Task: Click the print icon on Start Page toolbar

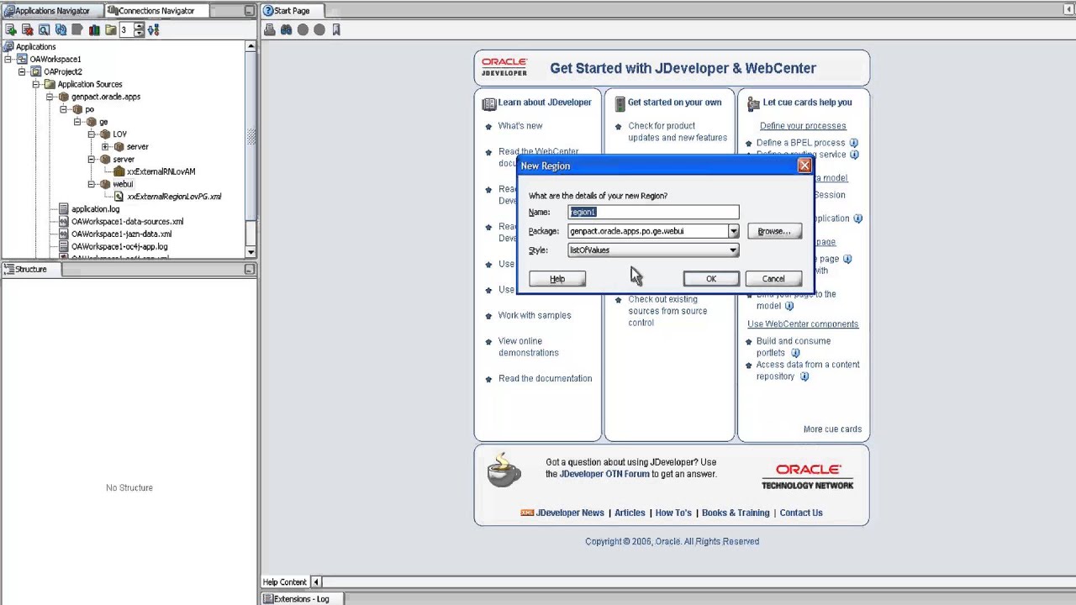Action: click(270, 29)
